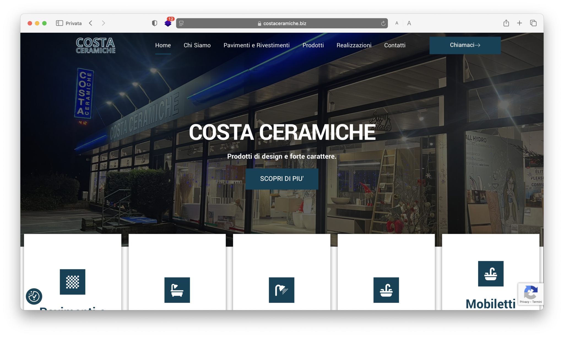Image resolution: width=564 pixels, height=337 pixels.
Task: Click the Chiamaci button
Action: (x=465, y=45)
